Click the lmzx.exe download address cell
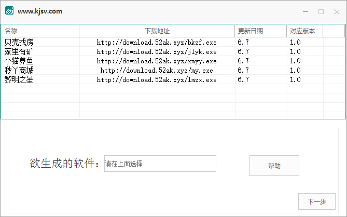The height and width of the screenshot is (217, 347). 157,80
